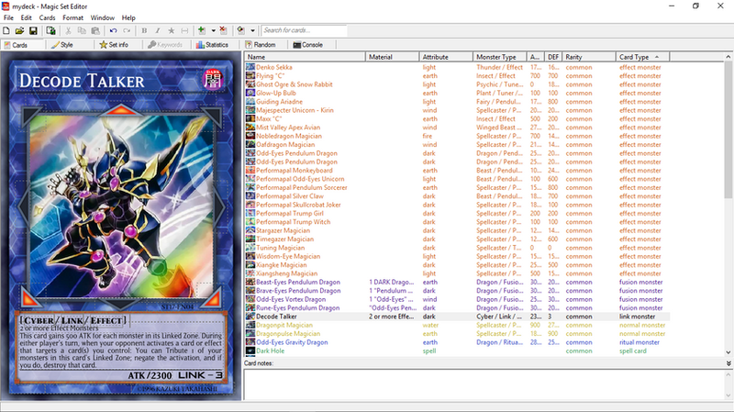Switch to the Cards tab
734x412 pixels.
(x=24, y=45)
